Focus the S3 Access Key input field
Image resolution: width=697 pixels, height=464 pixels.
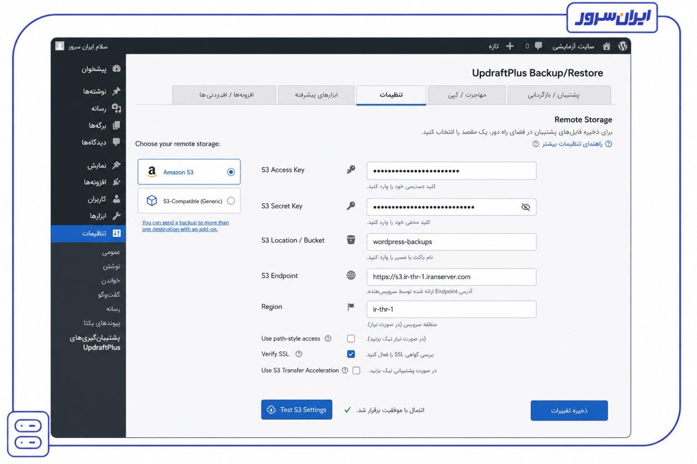(x=451, y=171)
